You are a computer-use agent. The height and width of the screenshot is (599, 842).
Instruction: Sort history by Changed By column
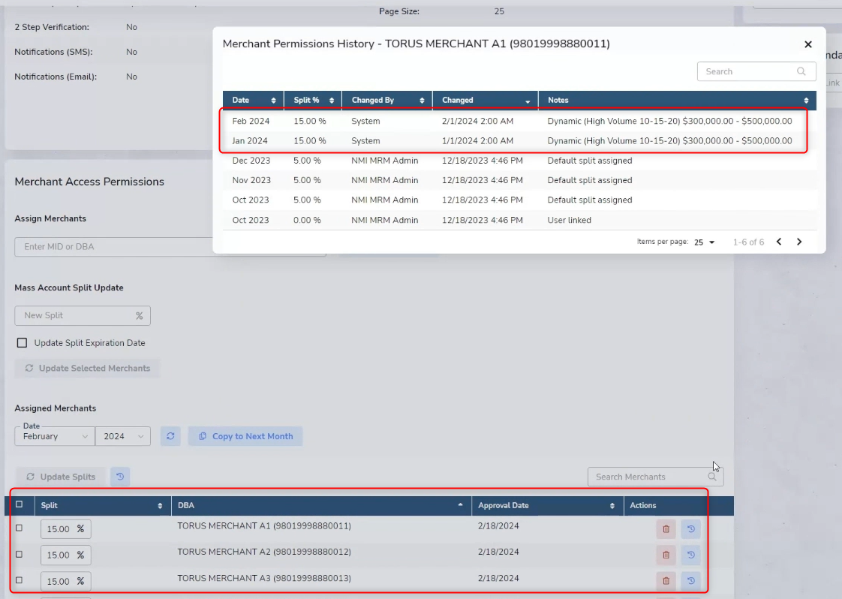[x=422, y=101]
